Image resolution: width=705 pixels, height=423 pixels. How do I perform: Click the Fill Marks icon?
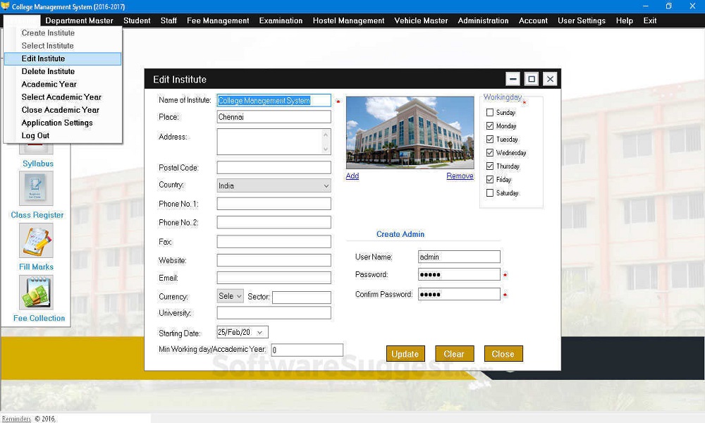36,240
